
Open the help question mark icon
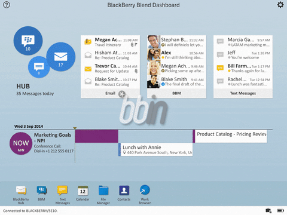7,5
